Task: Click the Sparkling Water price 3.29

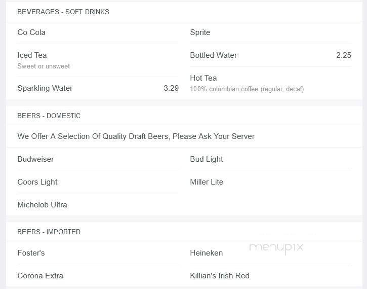Action: (171, 88)
